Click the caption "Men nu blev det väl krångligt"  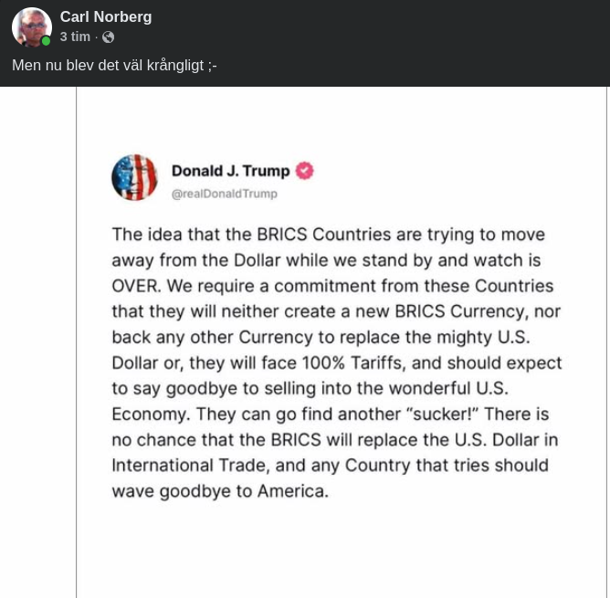coord(114,66)
